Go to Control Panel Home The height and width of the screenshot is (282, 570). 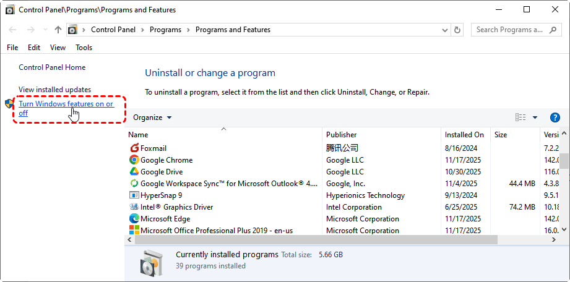pos(52,67)
